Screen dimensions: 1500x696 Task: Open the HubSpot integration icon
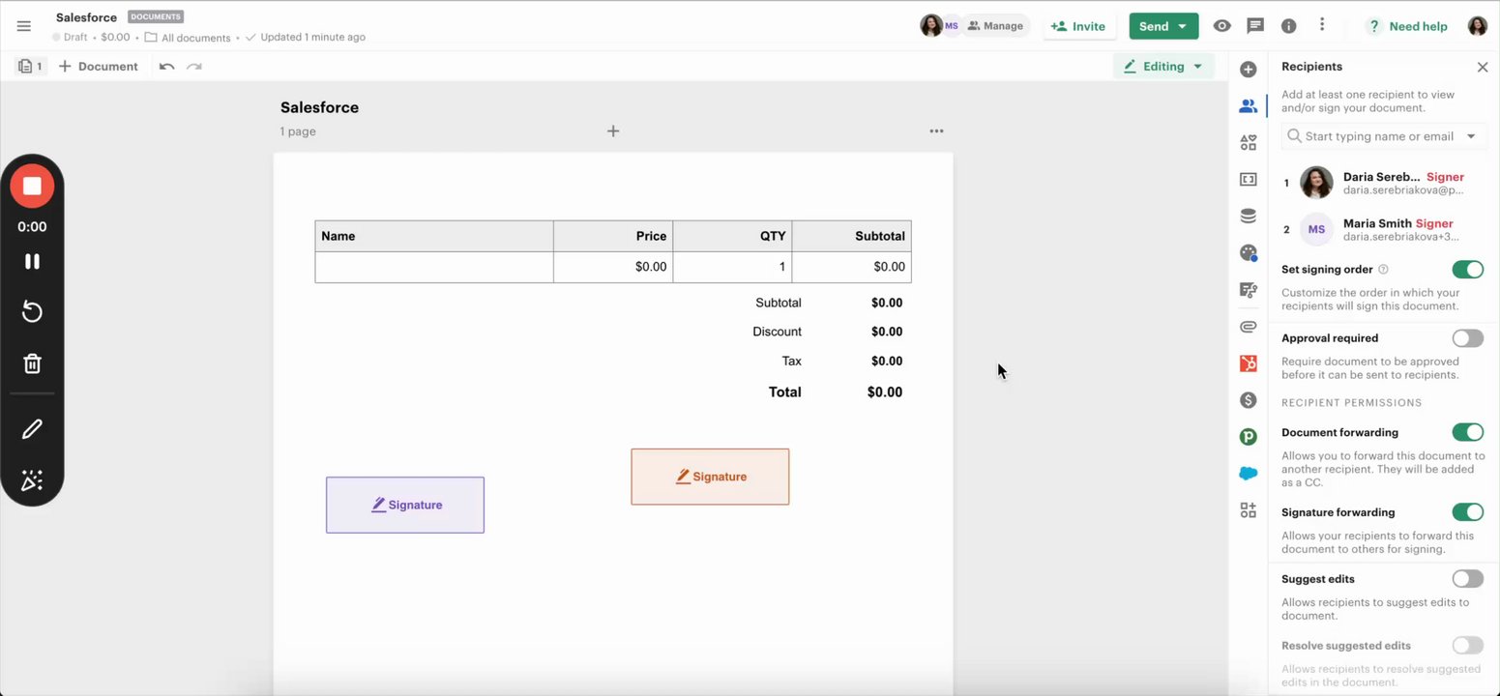[x=1249, y=363]
